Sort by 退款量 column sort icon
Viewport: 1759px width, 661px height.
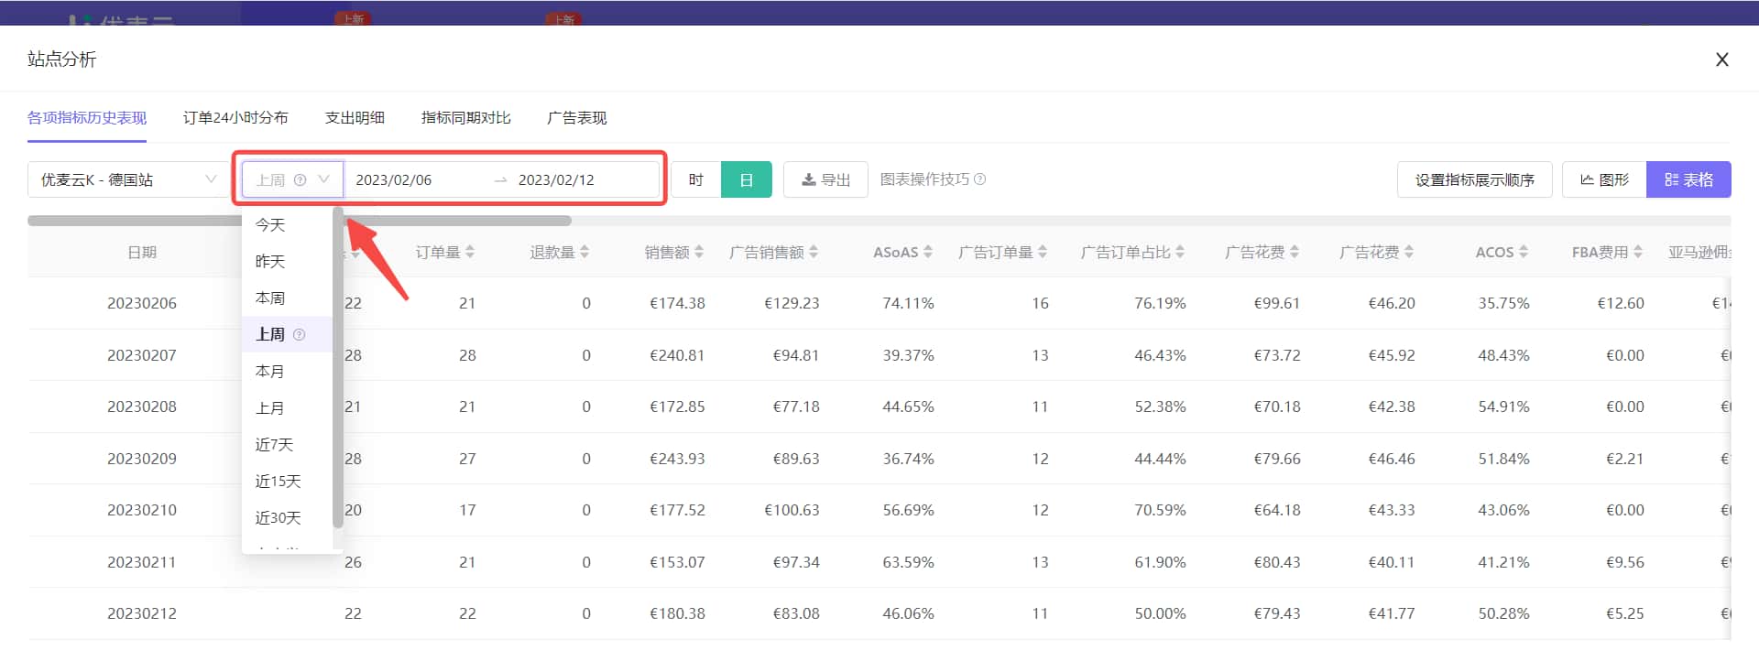click(x=585, y=252)
